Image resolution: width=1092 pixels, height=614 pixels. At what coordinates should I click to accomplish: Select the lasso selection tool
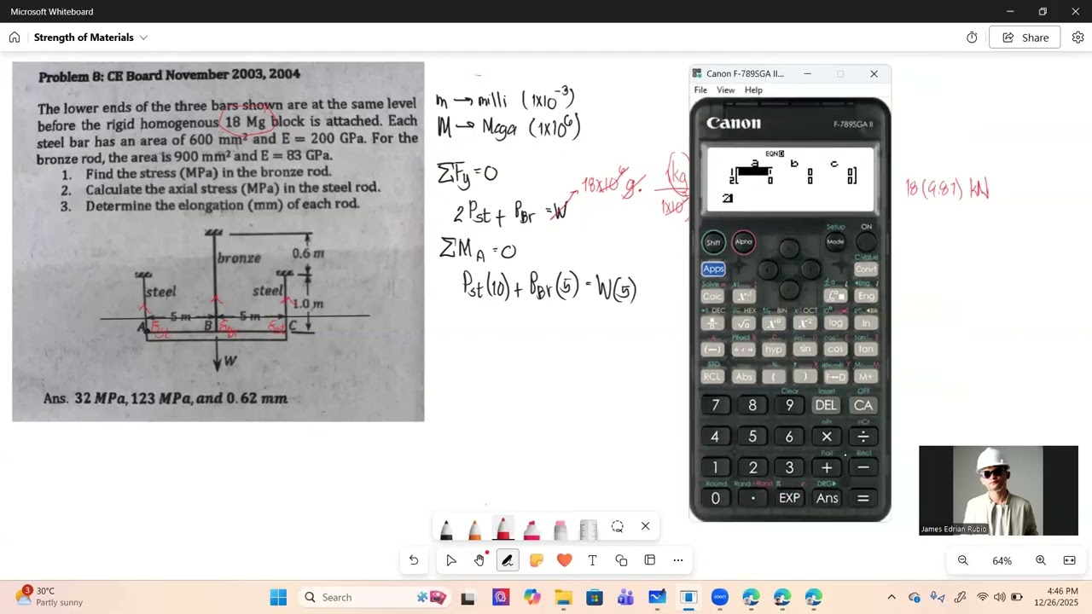point(617,526)
